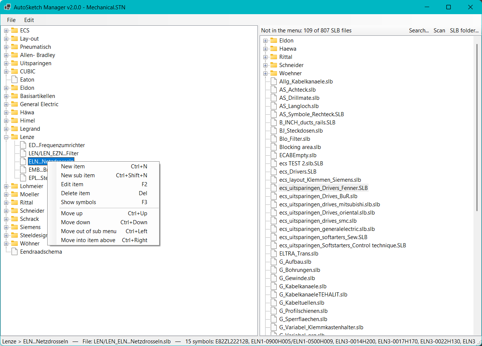Choose Move out of sub menu
The height and width of the screenshot is (346, 482).
104,231
